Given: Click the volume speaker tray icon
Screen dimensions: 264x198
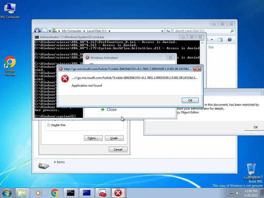Looking at the screenshot, I should (x=238, y=193).
